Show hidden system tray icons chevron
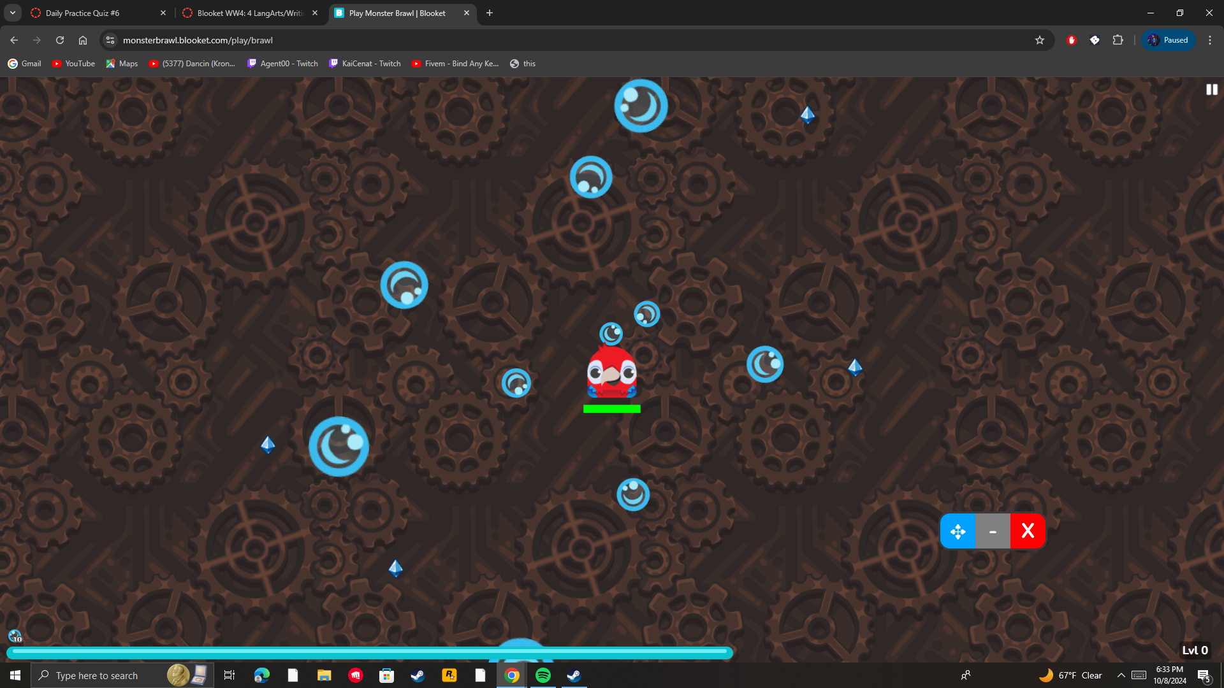The image size is (1224, 688). (x=1121, y=675)
